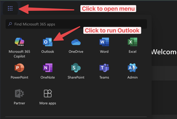Open the Excel app icon
The width and height of the screenshot is (177, 119).
(x=132, y=42)
